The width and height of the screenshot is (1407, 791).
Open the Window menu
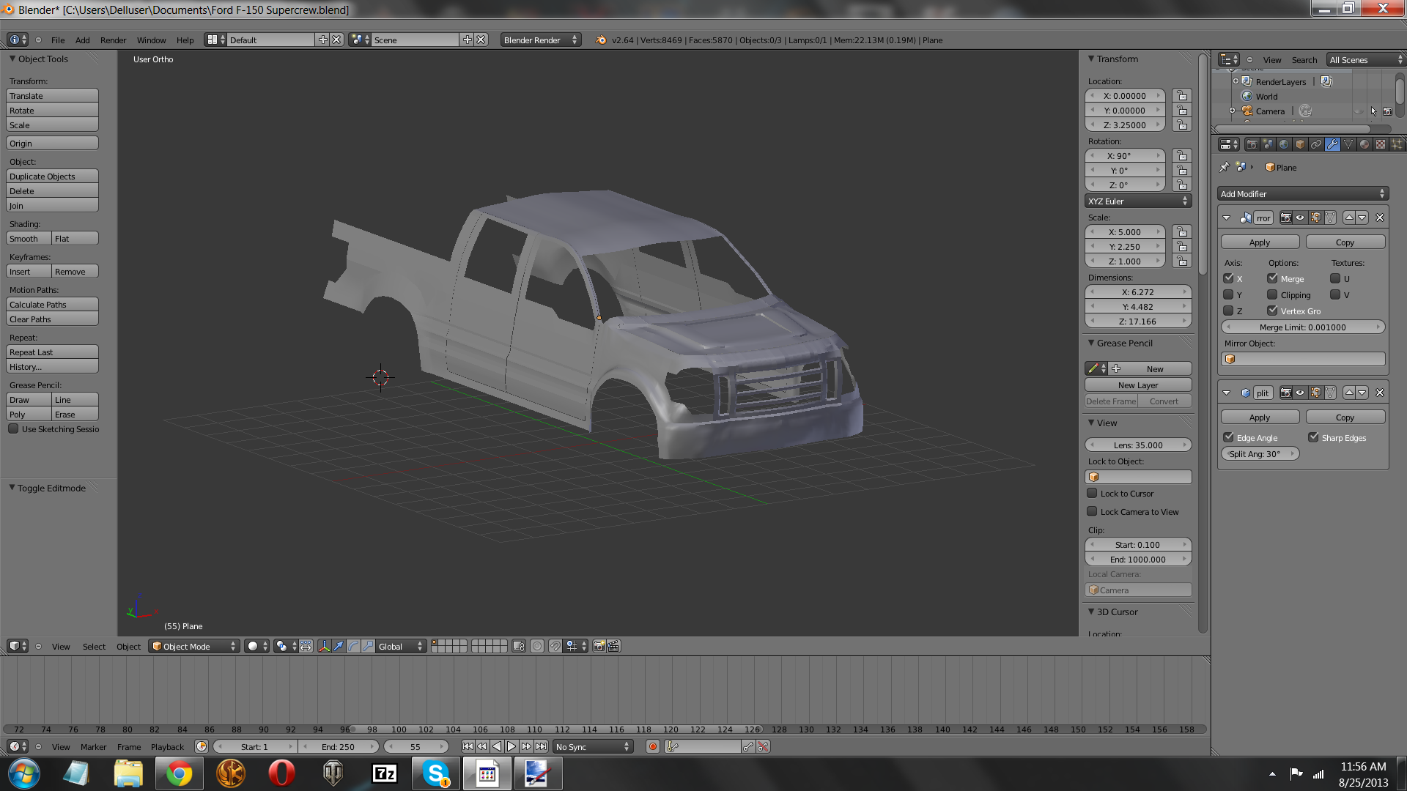pos(151,40)
